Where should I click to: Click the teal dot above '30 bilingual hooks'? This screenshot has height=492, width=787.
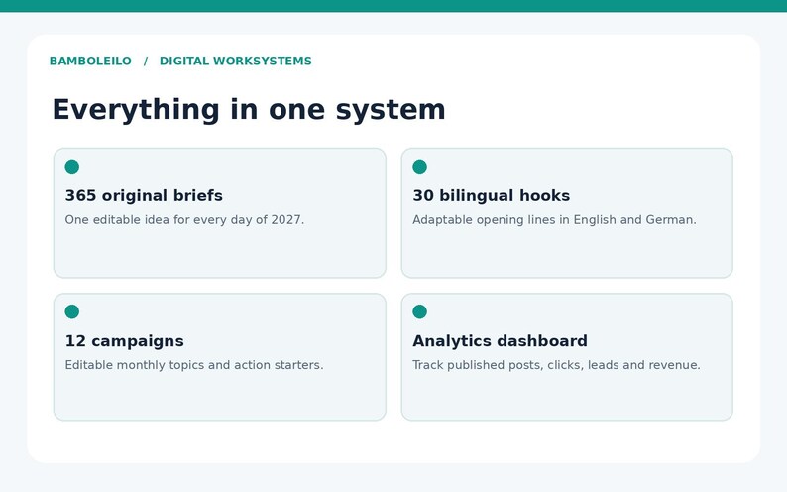coord(419,167)
